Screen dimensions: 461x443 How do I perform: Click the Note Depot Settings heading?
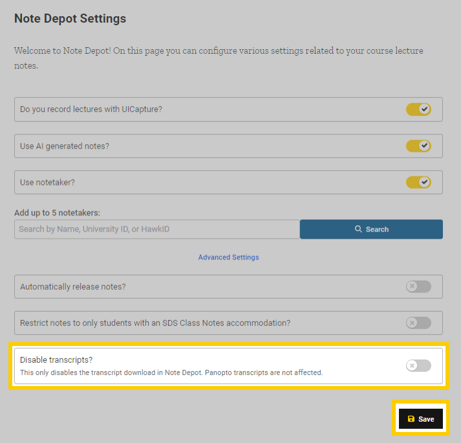click(x=70, y=19)
